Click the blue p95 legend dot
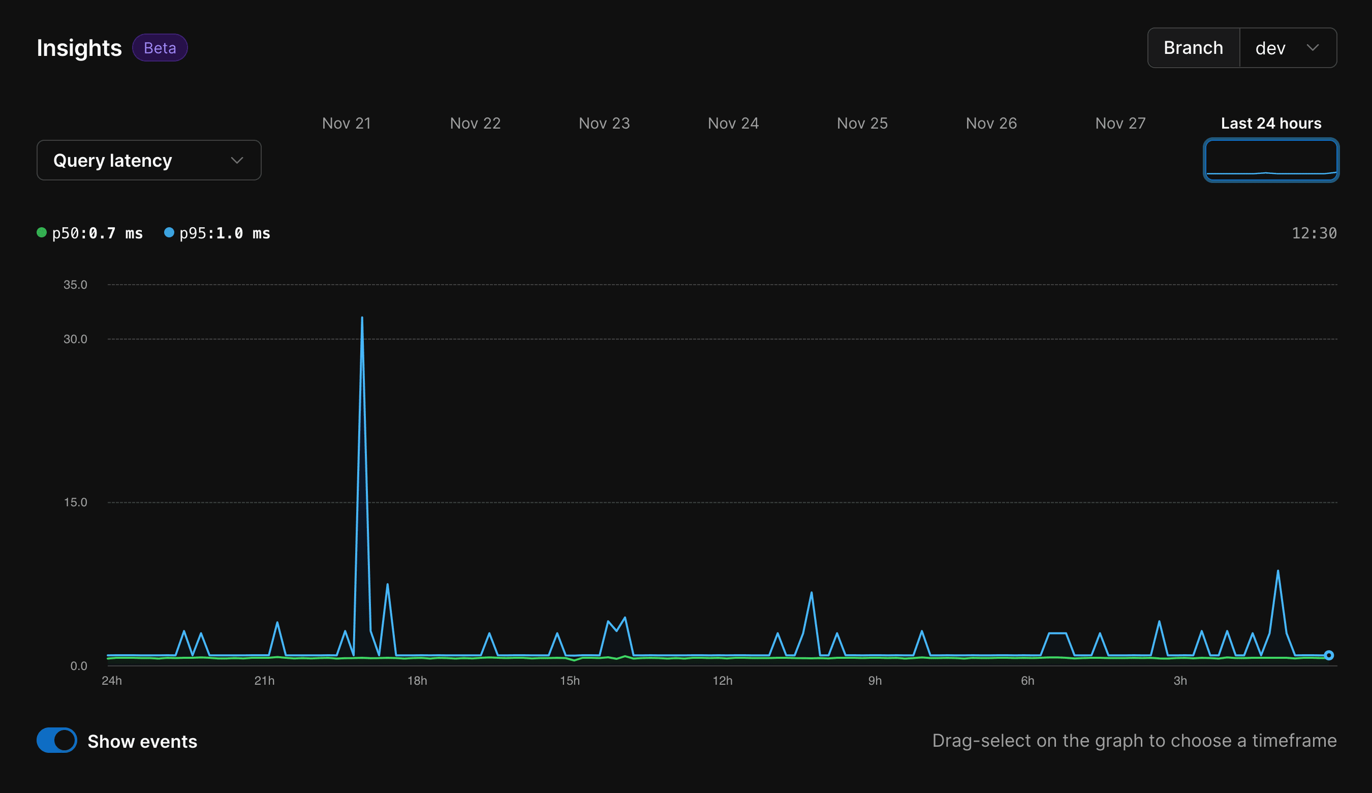This screenshot has height=793, width=1372. point(169,233)
